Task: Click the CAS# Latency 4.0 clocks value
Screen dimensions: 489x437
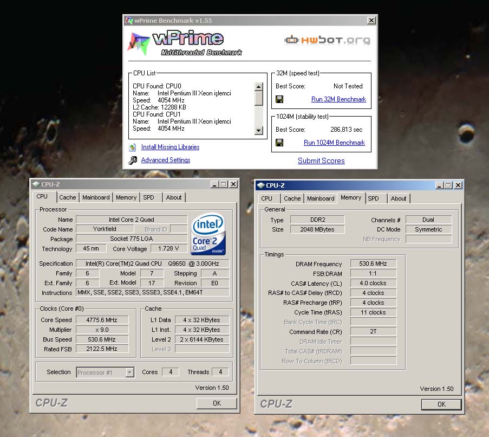Action: (373, 284)
